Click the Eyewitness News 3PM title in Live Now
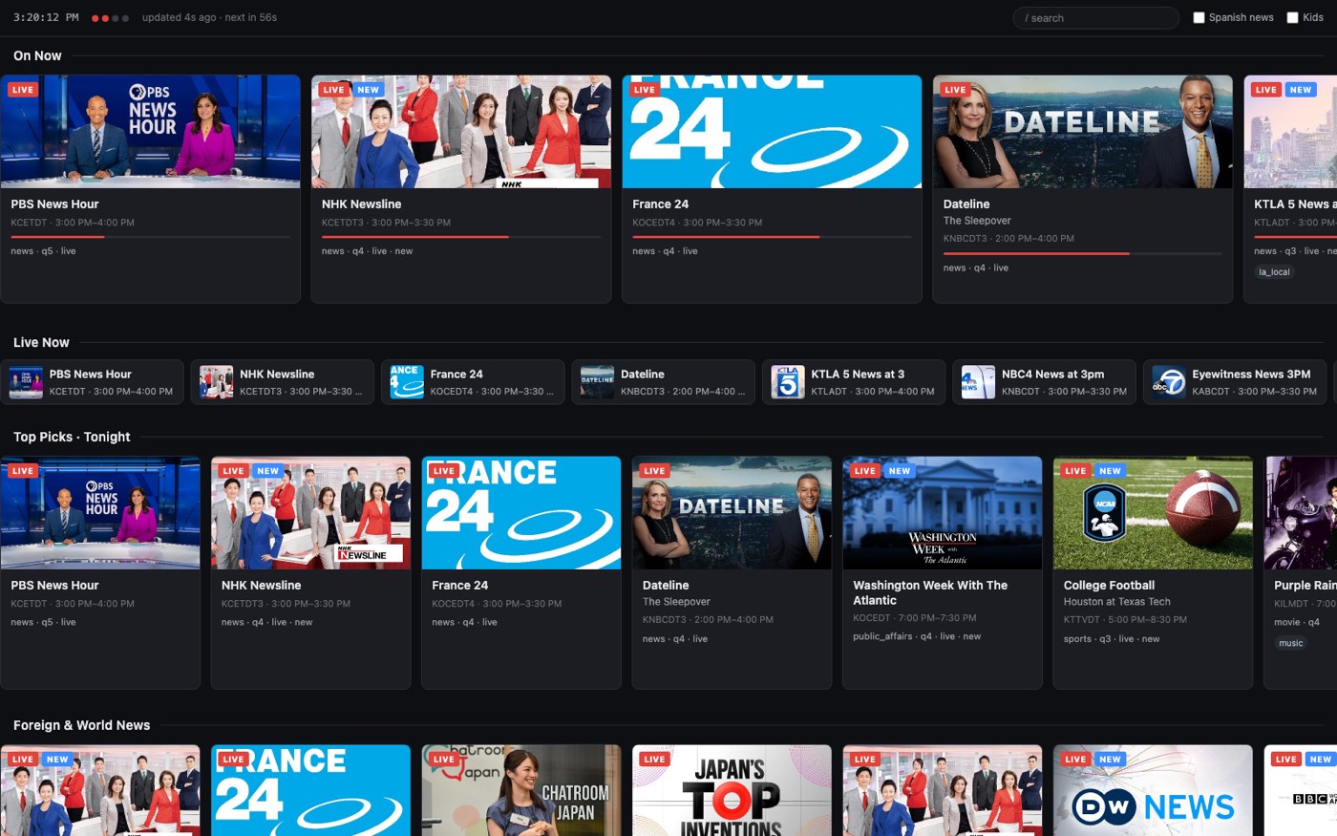The width and height of the screenshot is (1337, 836). pyautogui.click(x=1251, y=375)
